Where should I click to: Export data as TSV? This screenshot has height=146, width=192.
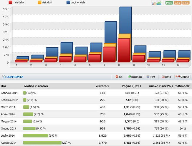[186, 3]
